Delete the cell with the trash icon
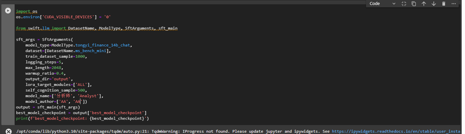The width and height of the screenshot is (465, 134). 444,4
